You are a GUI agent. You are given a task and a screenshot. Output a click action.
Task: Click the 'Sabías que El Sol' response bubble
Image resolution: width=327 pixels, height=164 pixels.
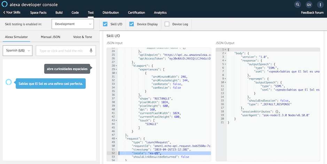[51, 84]
